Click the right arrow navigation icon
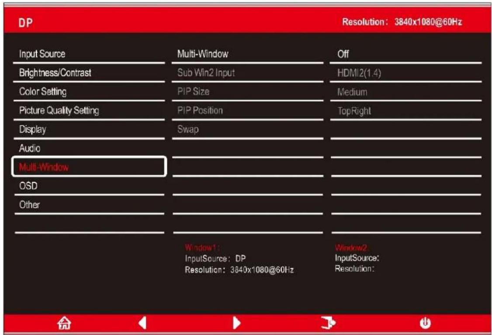 pyautogui.click(x=236, y=323)
